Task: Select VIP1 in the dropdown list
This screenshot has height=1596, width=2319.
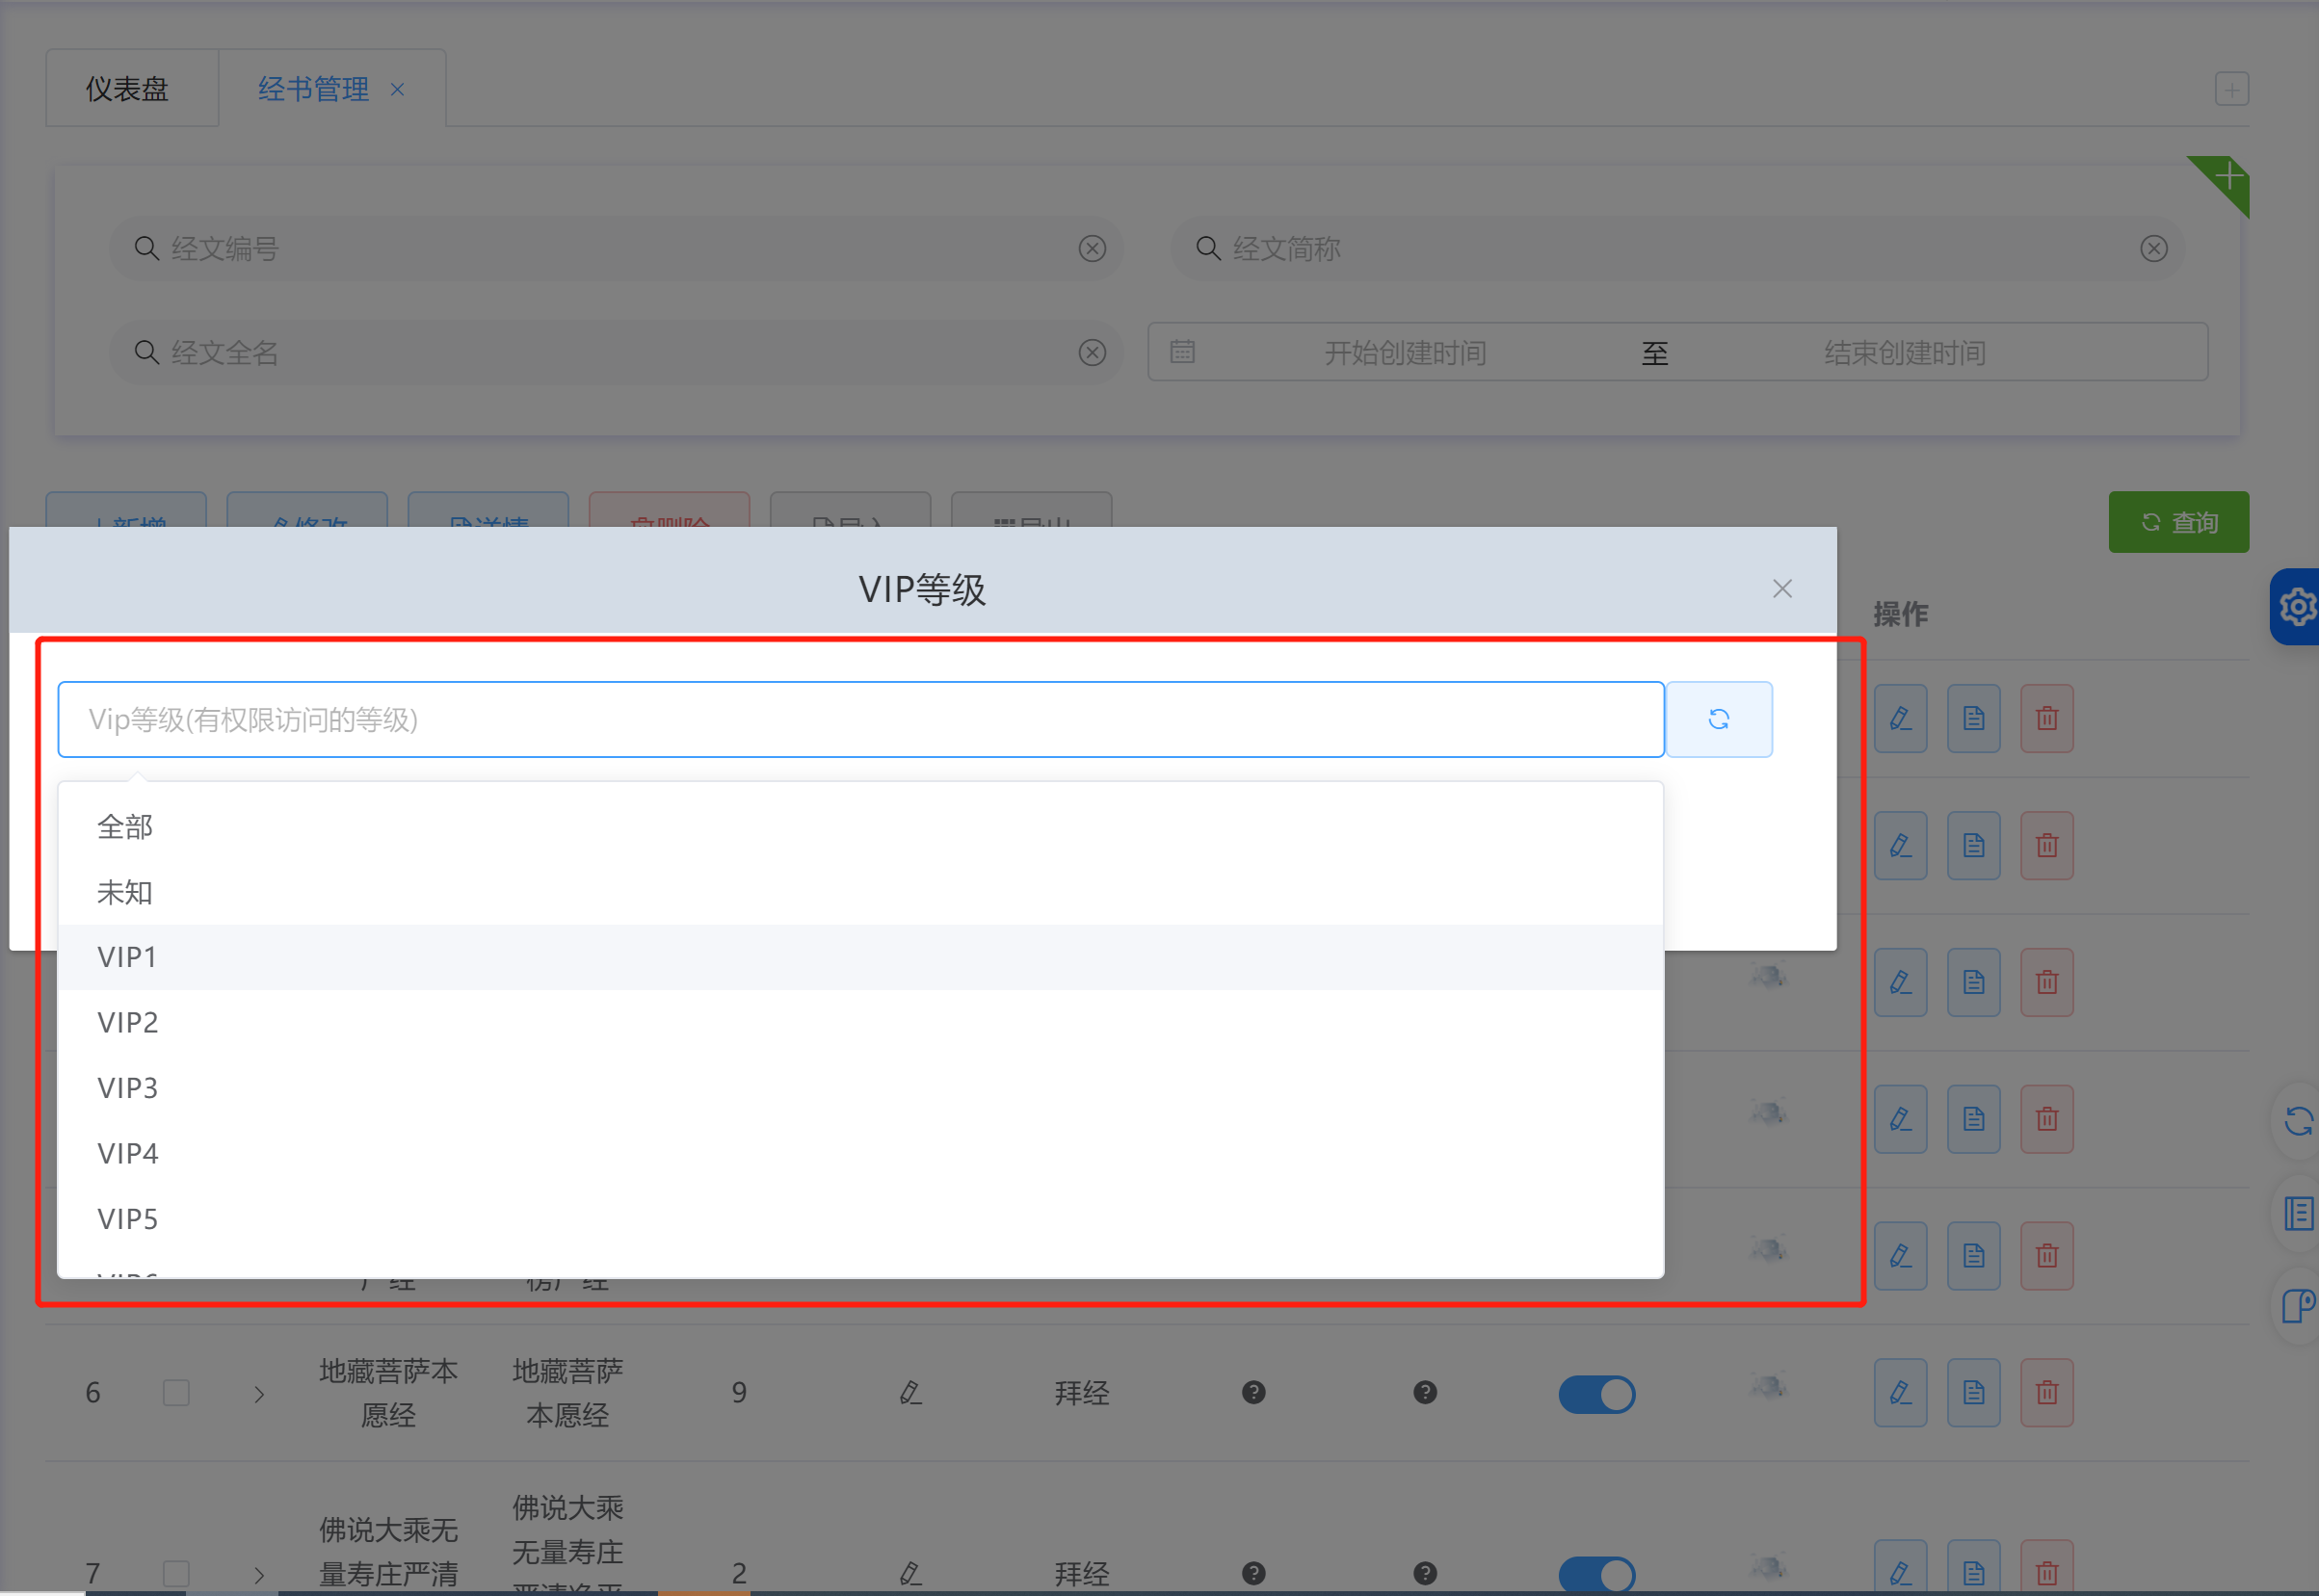Action: point(861,957)
